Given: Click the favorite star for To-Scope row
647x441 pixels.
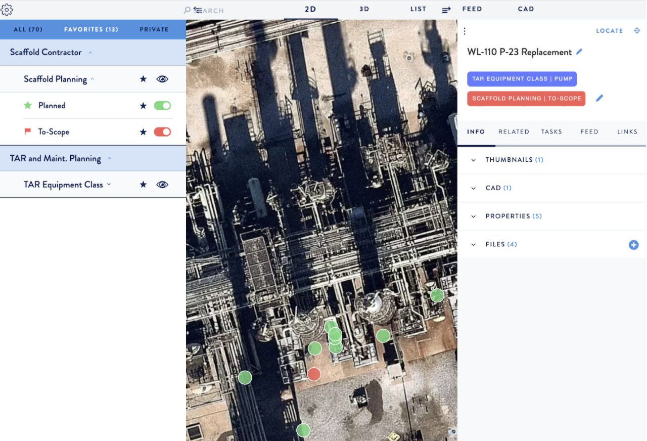Looking at the screenshot, I should (143, 132).
